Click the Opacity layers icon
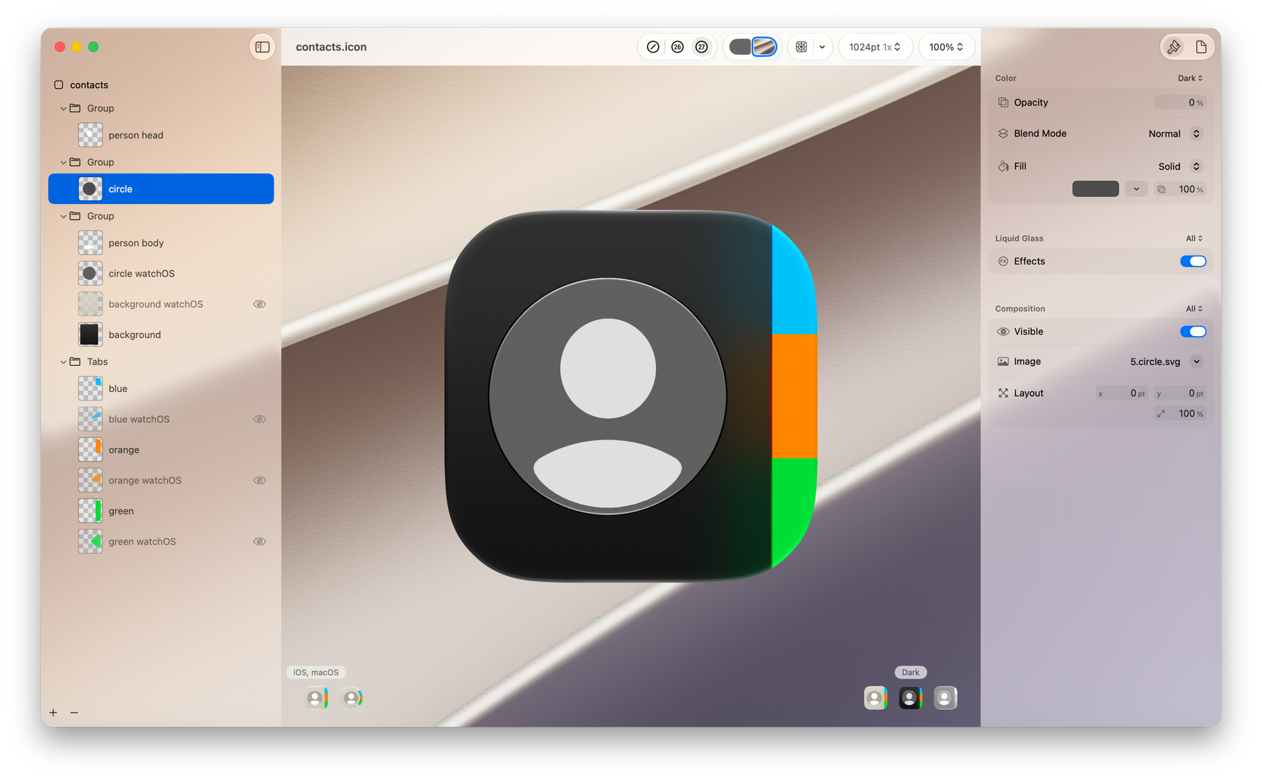 pyautogui.click(x=1003, y=102)
